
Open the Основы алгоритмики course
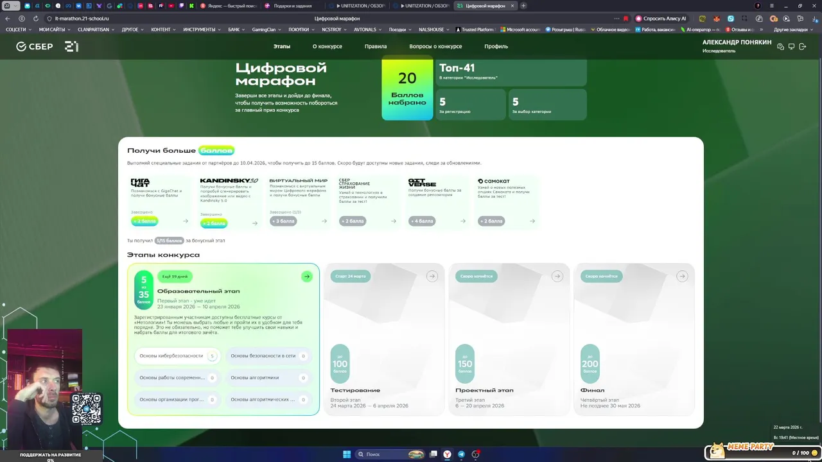269,377
